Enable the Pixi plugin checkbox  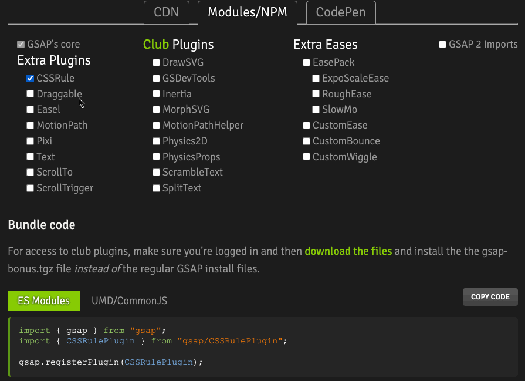point(30,141)
